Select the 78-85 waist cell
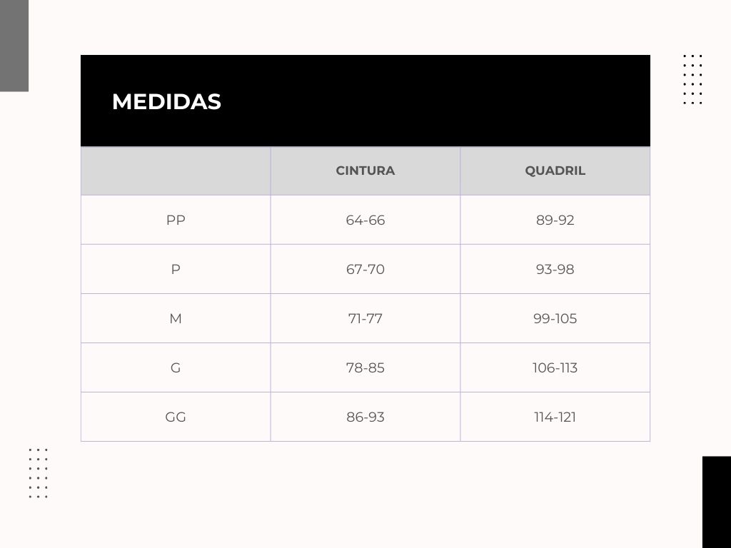Screen dimensions: 731x548 coord(365,368)
